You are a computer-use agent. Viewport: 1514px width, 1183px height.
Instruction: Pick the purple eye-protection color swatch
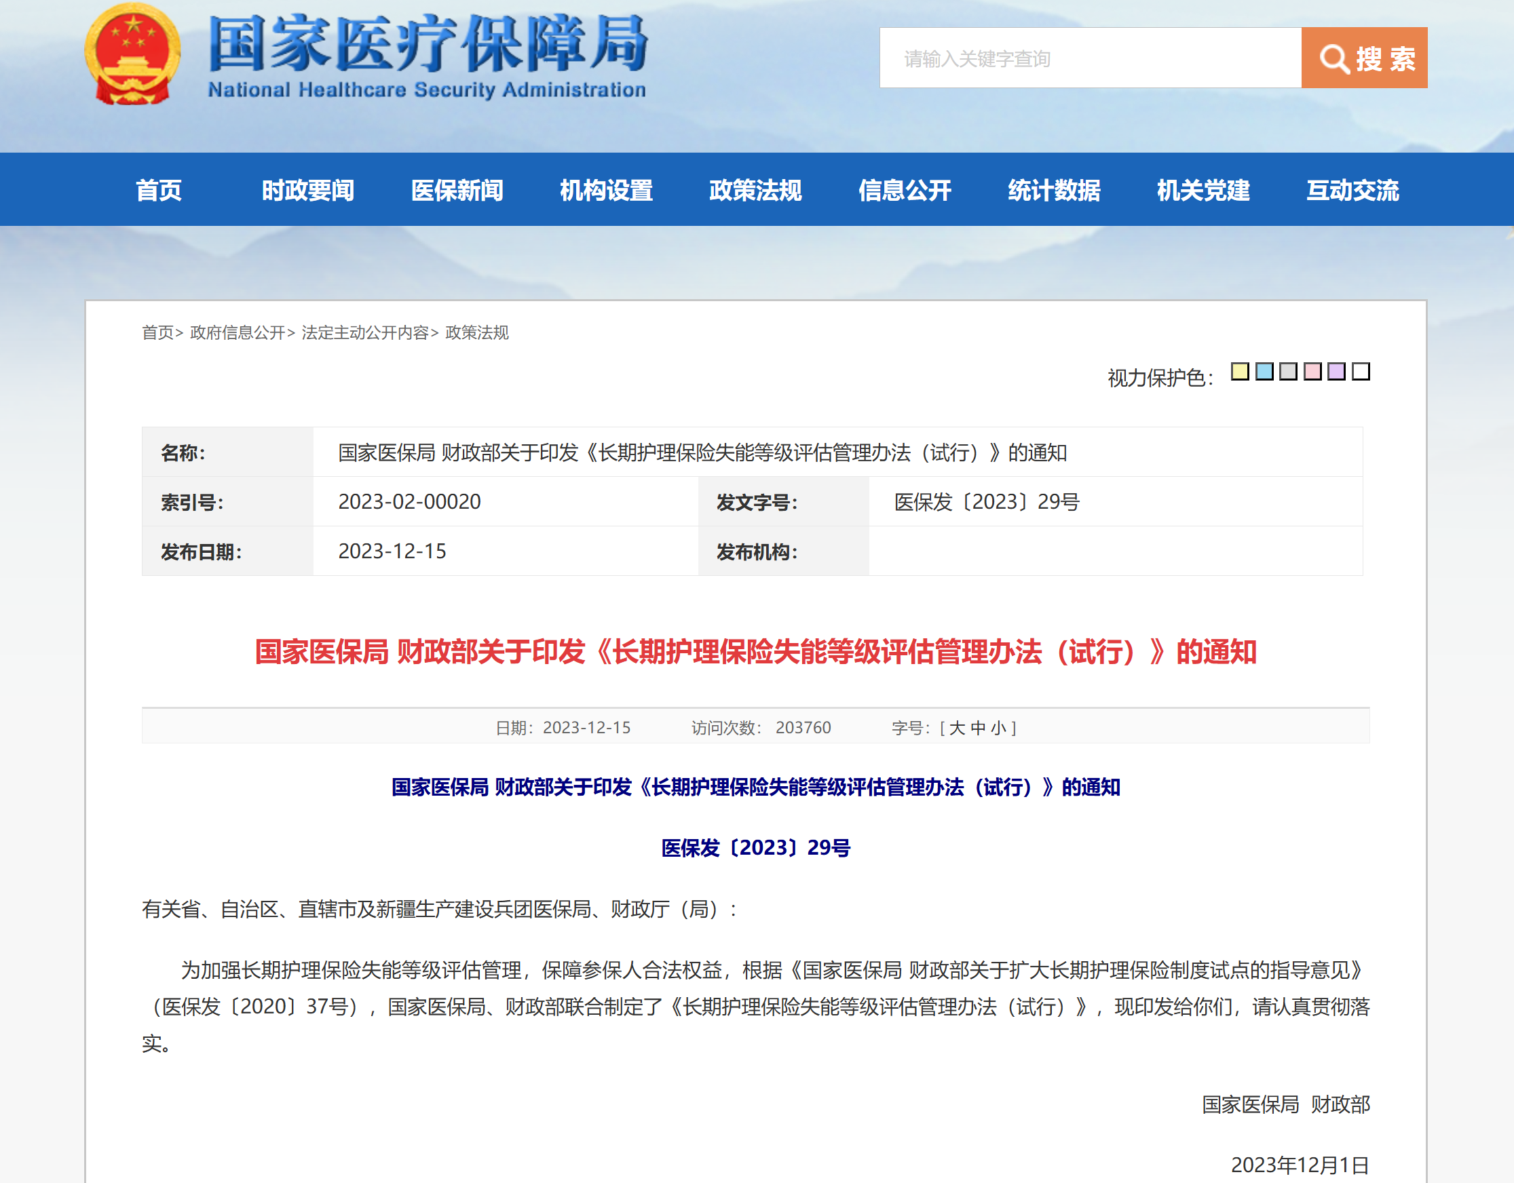pos(1336,372)
